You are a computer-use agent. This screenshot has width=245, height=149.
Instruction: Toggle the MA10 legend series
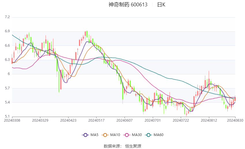111,135
